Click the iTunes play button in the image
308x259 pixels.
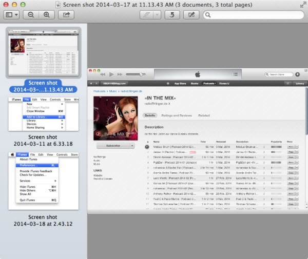pos(111,74)
